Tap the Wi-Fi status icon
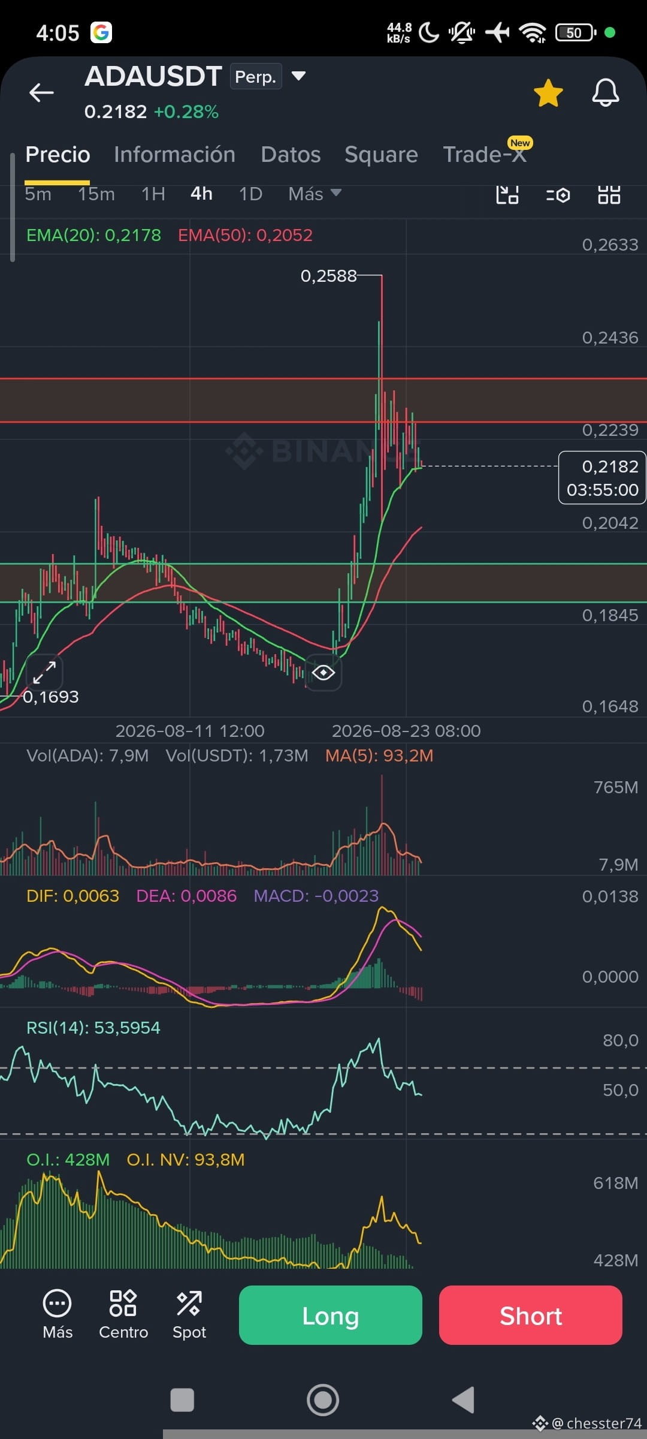Image resolution: width=647 pixels, height=1439 pixels. (533, 32)
